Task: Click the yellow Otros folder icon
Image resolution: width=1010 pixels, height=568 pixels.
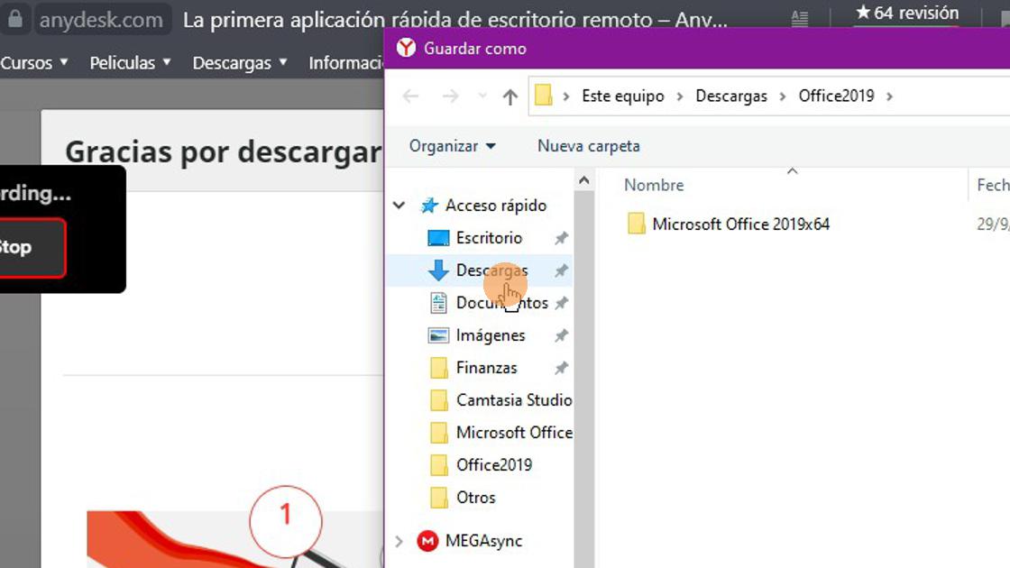Action: click(x=438, y=497)
